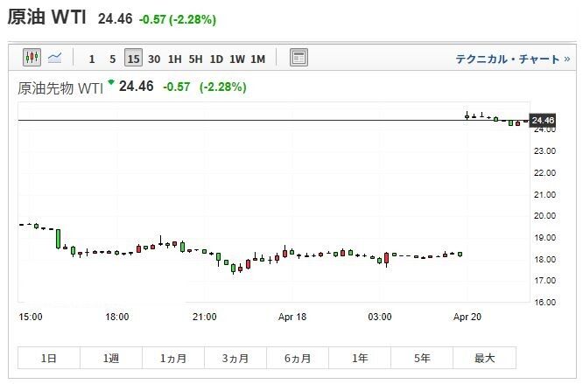Show the 1週 time range
Viewport: 583px width, 384px height.
click(x=111, y=358)
